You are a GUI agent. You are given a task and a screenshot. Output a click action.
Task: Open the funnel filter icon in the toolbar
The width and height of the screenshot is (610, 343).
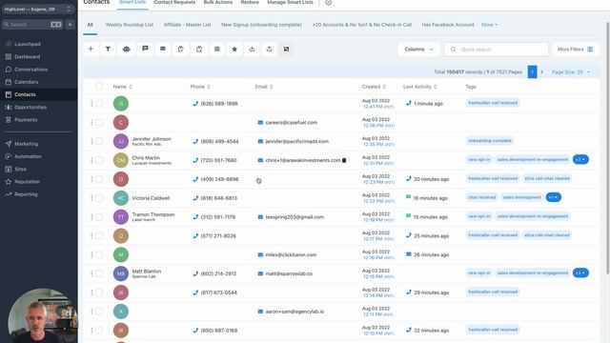(108, 49)
